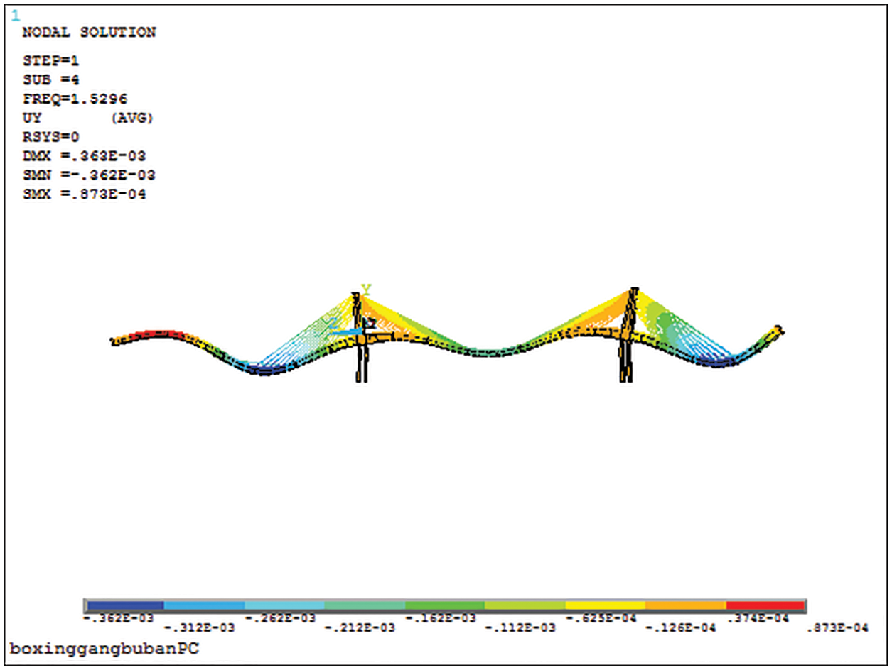Click the SMX =.873E-04 value
The height and width of the screenshot is (670, 892).
click(84, 194)
